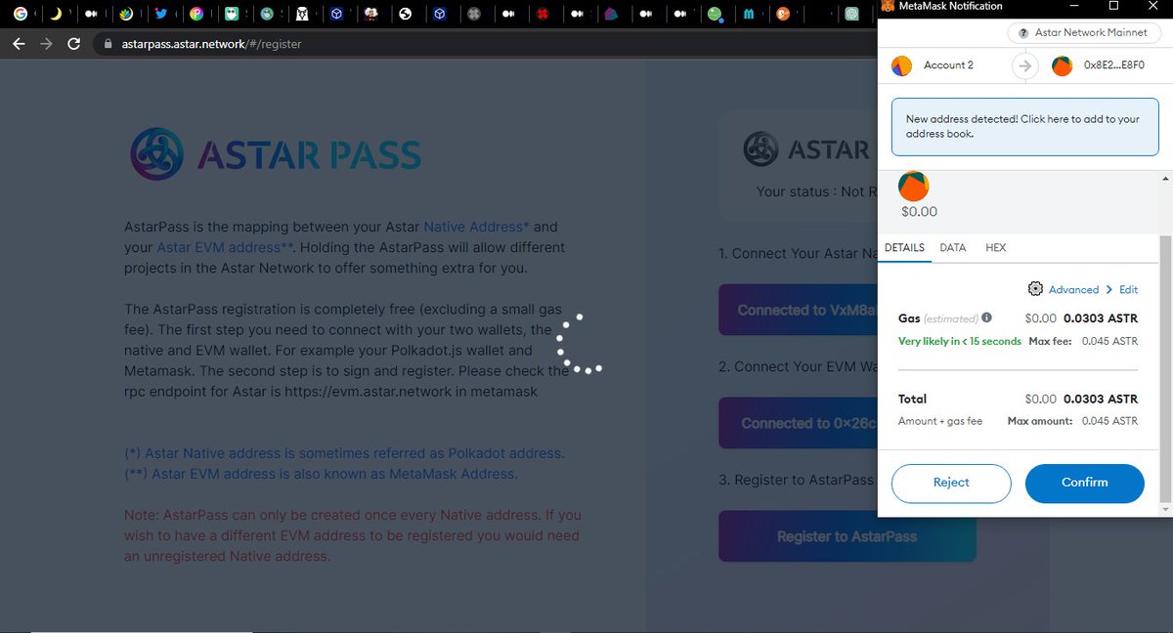1173x633 pixels.
Task: Open Advanced gas settings link
Action: (x=1073, y=290)
